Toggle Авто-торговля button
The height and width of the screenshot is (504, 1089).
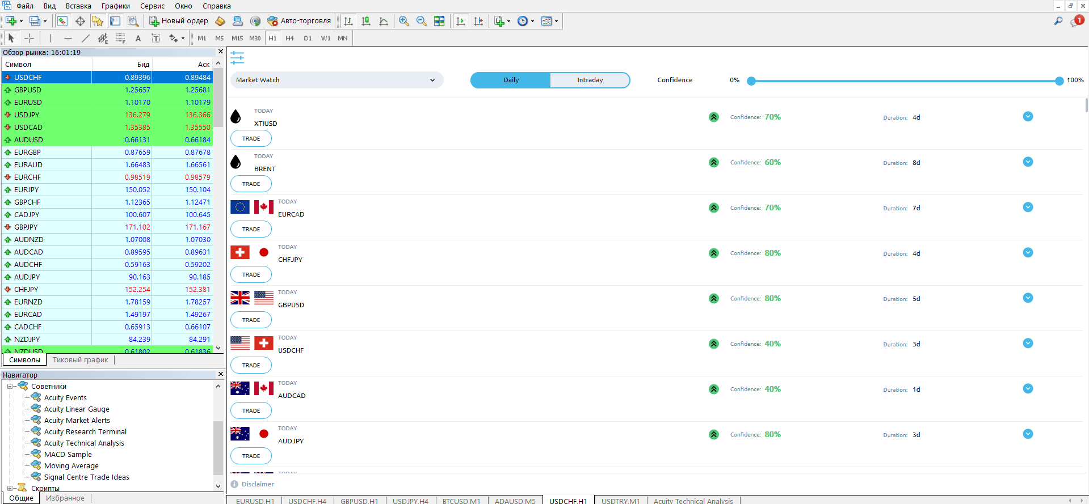[x=299, y=21]
